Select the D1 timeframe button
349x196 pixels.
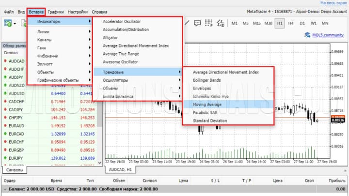302,23
